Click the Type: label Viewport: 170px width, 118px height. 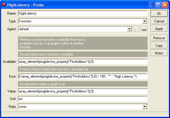click(x=12, y=21)
